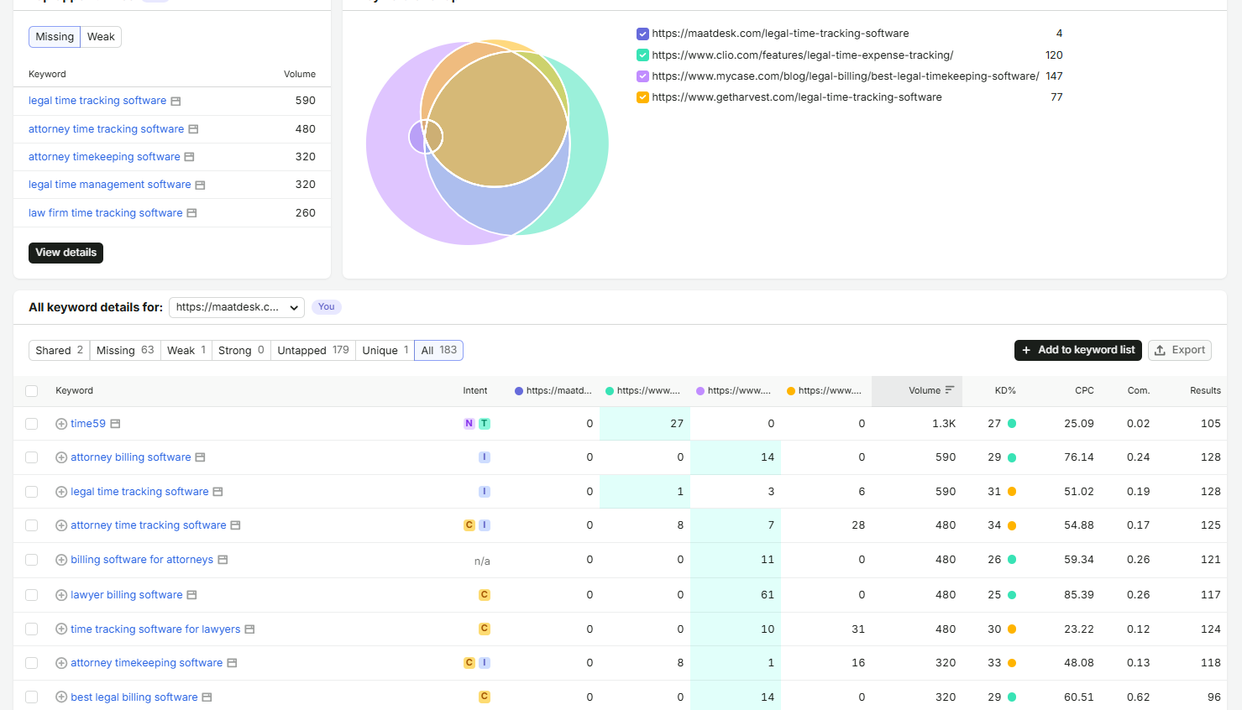This screenshot has width=1242, height=710.
Task: Check the select-all checkbox in table header
Action: click(32, 391)
